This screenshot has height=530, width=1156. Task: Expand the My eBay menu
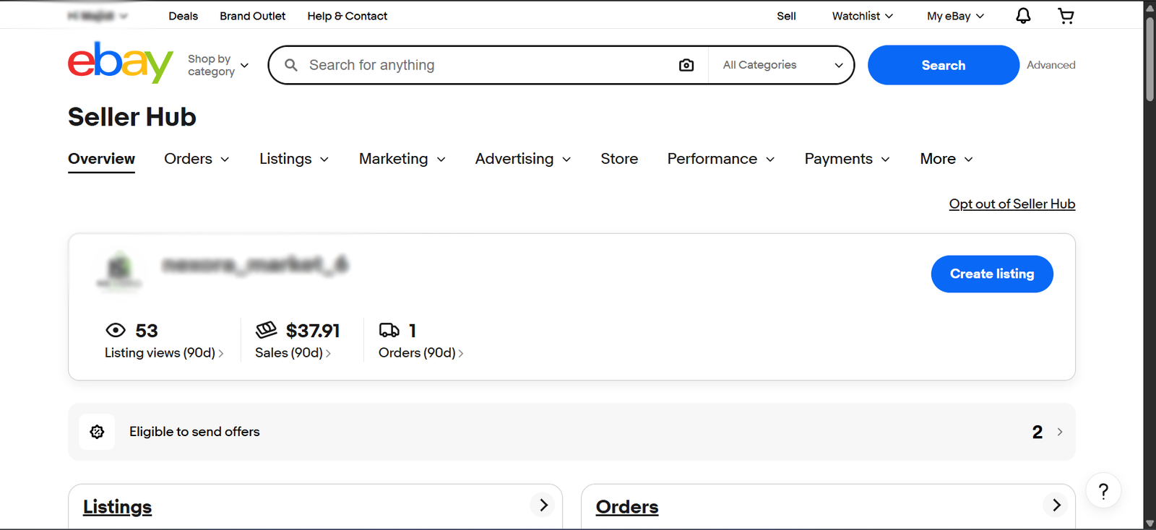tap(956, 16)
